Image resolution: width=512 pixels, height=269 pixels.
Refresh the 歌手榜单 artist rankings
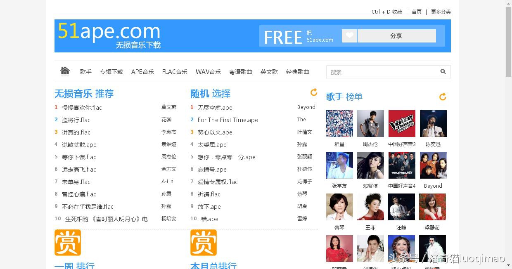point(443,97)
